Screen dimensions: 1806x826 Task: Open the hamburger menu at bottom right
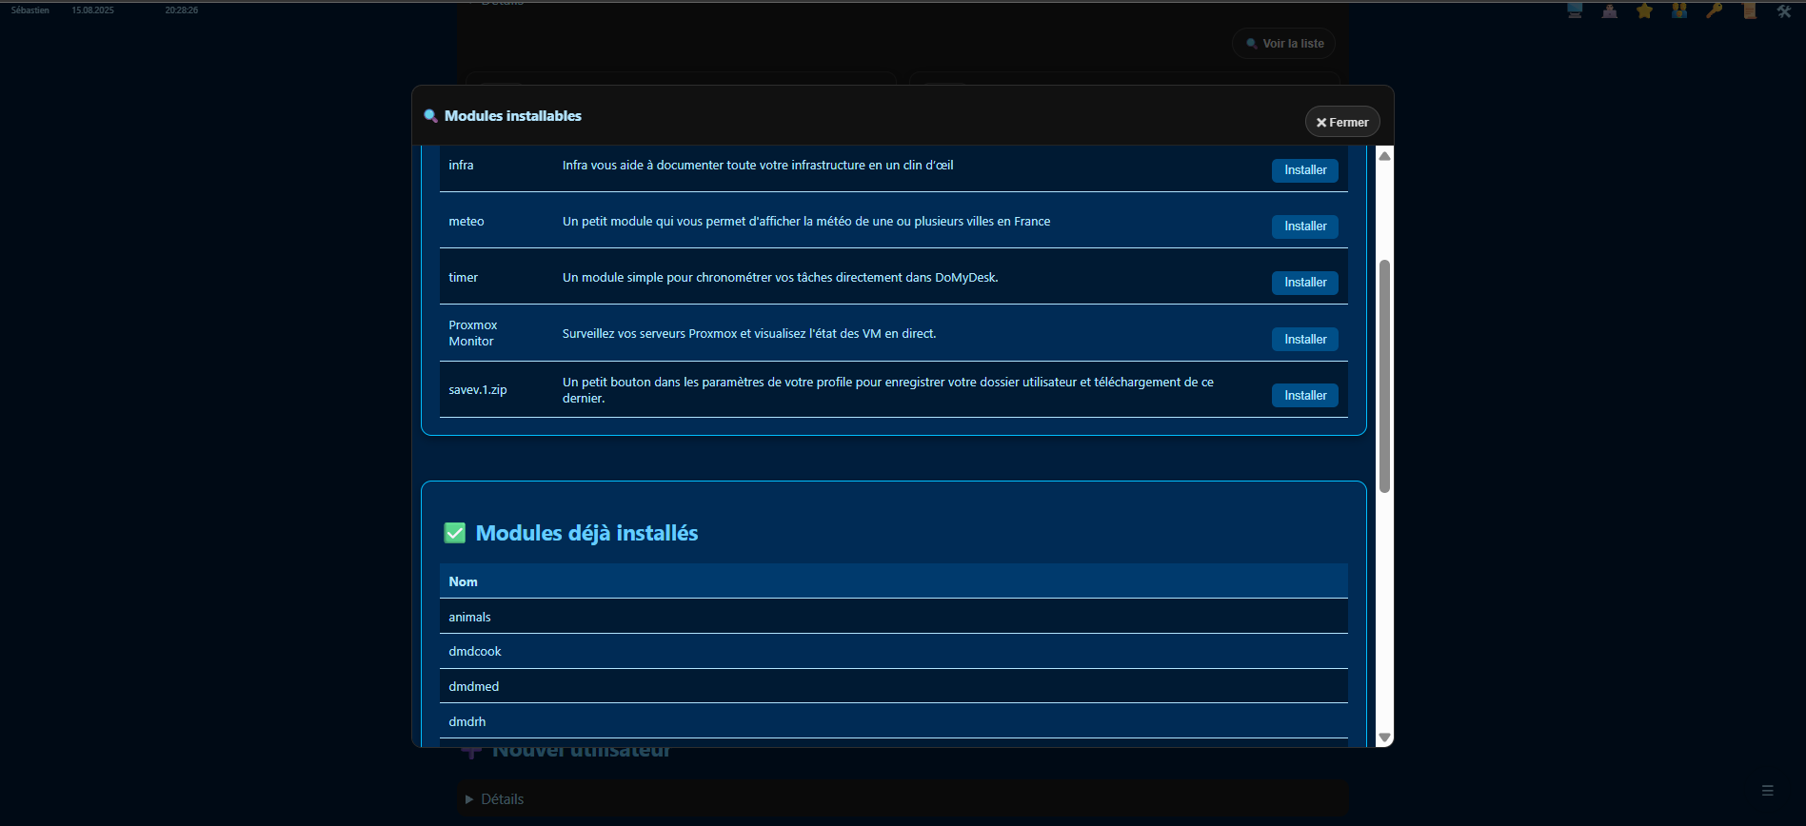tap(1767, 791)
